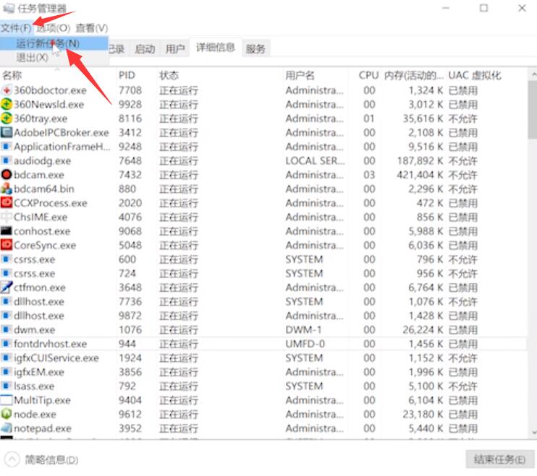Image resolution: width=537 pixels, height=476 pixels.
Task: Select the dllhost.exe row with PID 9872
Action: 263,316
